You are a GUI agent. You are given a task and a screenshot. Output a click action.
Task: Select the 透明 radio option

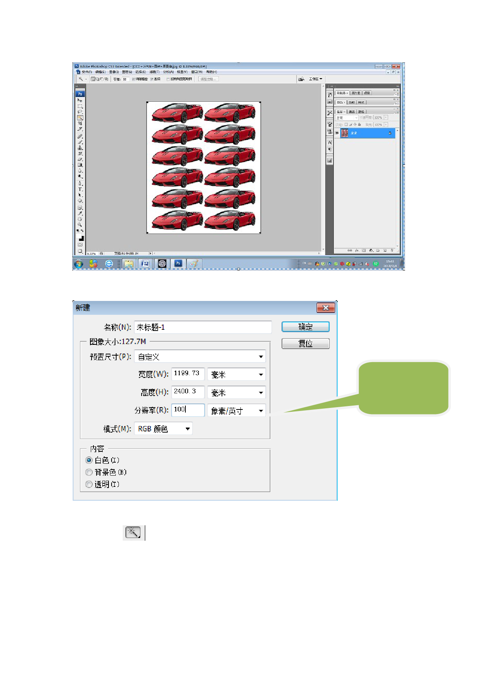pyautogui.click(x=89, y=485)
